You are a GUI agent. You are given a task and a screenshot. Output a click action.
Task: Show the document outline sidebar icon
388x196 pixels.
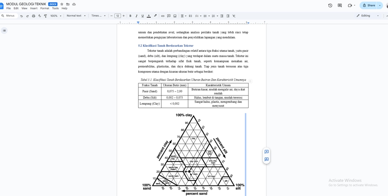coord(4,30)
